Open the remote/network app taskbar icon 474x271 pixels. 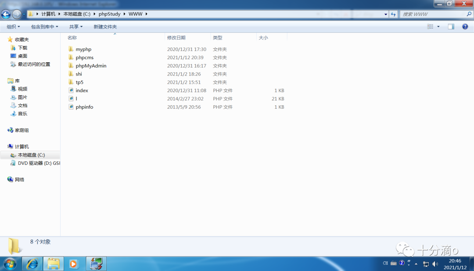tap(96, 264)
